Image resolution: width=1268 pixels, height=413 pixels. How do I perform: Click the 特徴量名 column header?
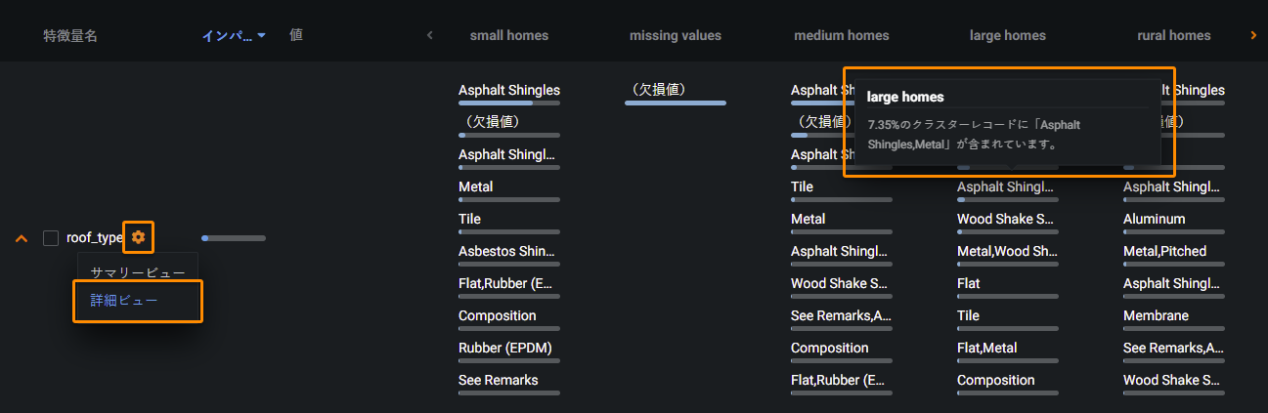(x=70, y=36)
